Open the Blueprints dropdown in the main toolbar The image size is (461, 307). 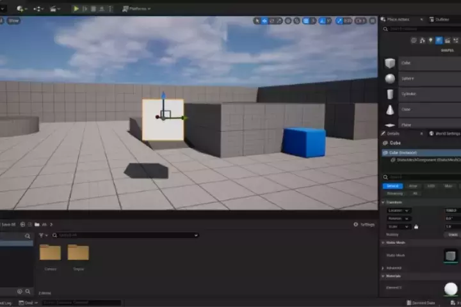tap(38, 9)
